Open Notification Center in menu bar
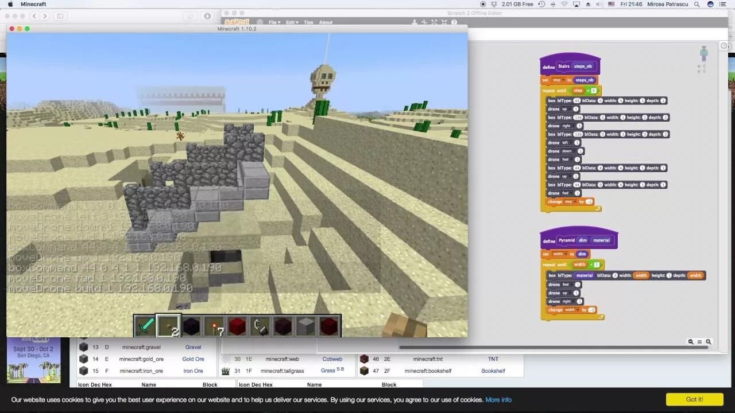Viewport: 735px width, 413px height. pos(724,4)
